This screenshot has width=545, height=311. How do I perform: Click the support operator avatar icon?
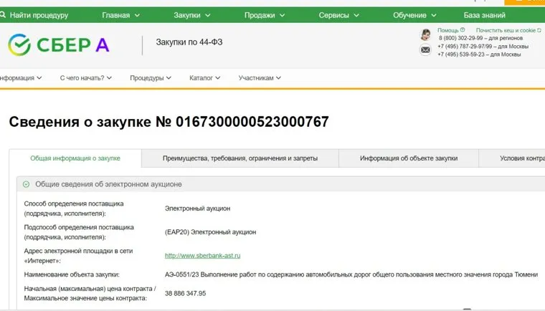[425, 34]
